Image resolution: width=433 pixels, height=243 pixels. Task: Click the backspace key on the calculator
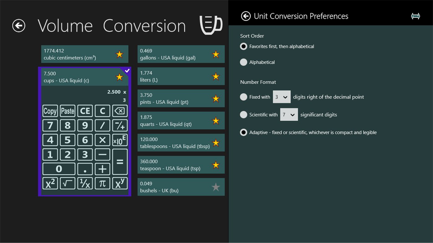pos(120,111)
